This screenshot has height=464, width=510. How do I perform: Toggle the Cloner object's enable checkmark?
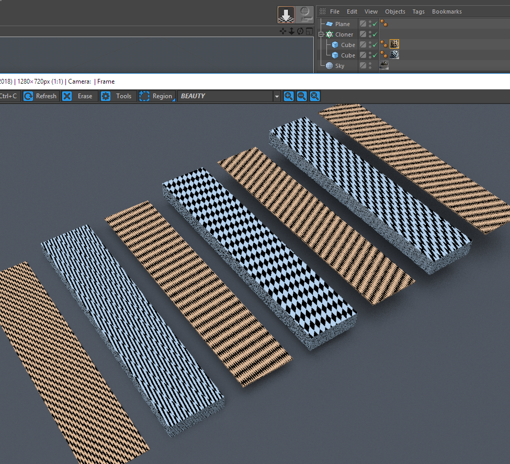click(375, 34)
